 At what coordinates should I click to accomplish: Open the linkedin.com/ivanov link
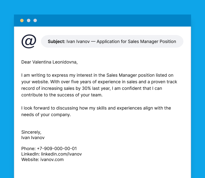coord(61,154)
